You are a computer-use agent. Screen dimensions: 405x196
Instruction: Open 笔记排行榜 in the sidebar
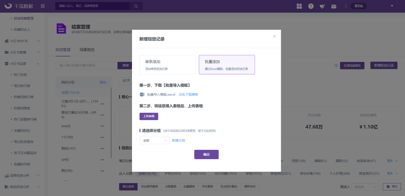click(x=22, y=86)
